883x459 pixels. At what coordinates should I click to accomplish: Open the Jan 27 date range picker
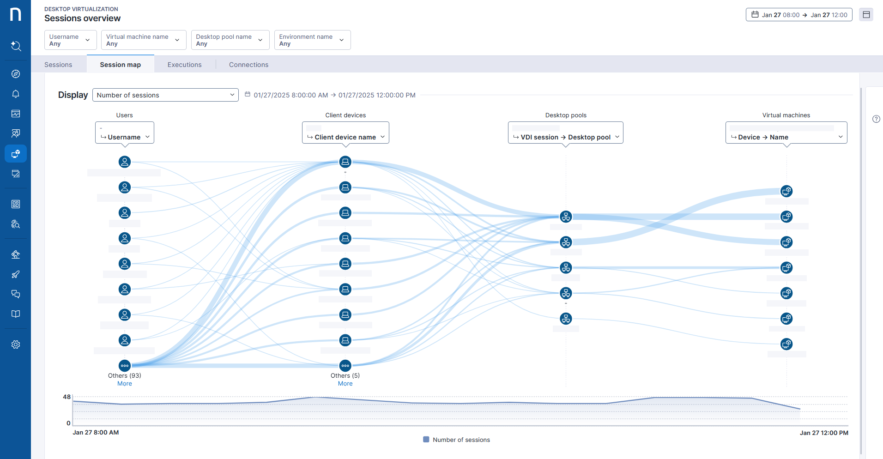click(799, 15)
